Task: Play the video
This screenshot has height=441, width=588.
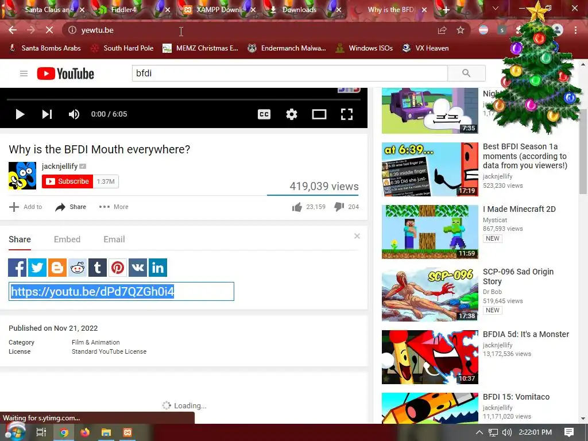Action: [20, 114]
